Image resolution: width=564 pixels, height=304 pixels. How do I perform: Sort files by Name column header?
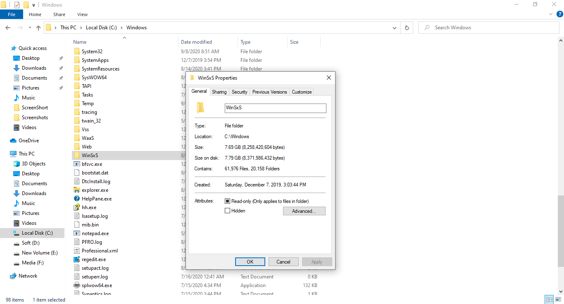tap(125, 42)
